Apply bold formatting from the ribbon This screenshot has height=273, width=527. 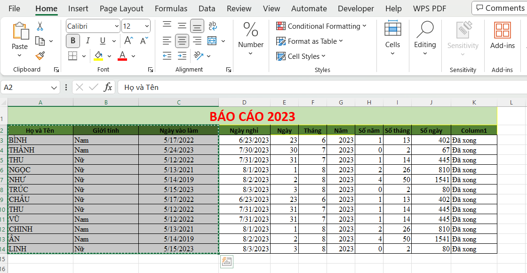(x=72, y=41)
